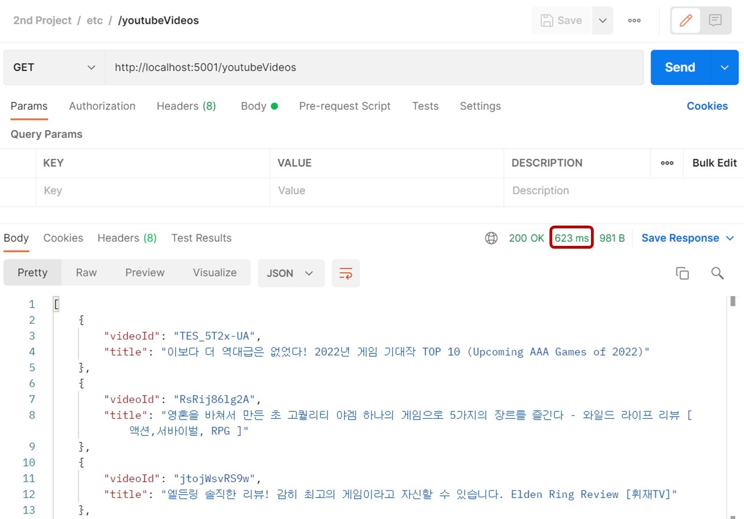The height and width of the screenshot is (519, 744).
Task: Click the Save request button
Action: pos(561,20)
